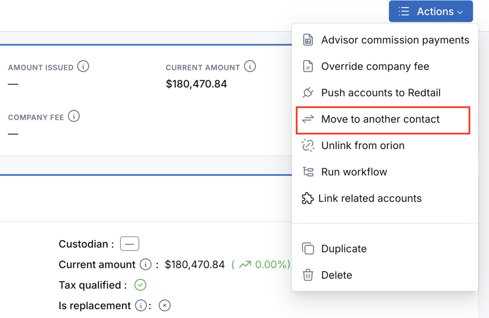489x318 pixels.
Task: Select Duplicate from the menu
Action: [385, 249]
